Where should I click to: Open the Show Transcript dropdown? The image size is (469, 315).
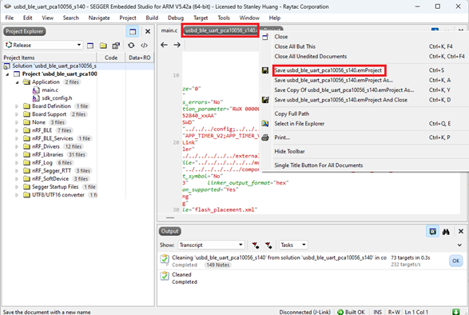pos(211,245)
